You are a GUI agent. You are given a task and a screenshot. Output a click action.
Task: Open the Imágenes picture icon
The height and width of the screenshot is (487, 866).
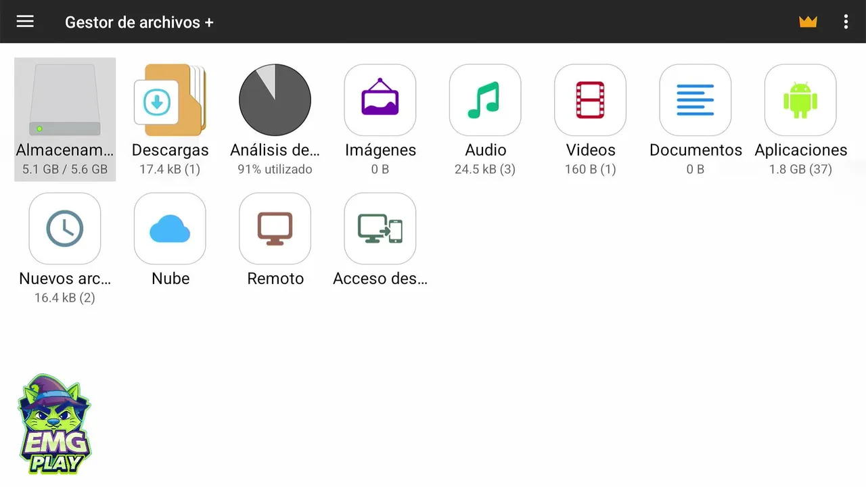[x=380, y=100]
